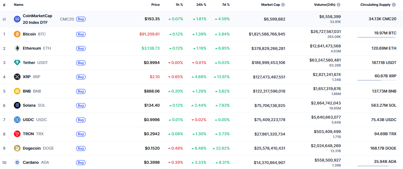
Task: Sort the table by Price column
Action: point(155,5)
